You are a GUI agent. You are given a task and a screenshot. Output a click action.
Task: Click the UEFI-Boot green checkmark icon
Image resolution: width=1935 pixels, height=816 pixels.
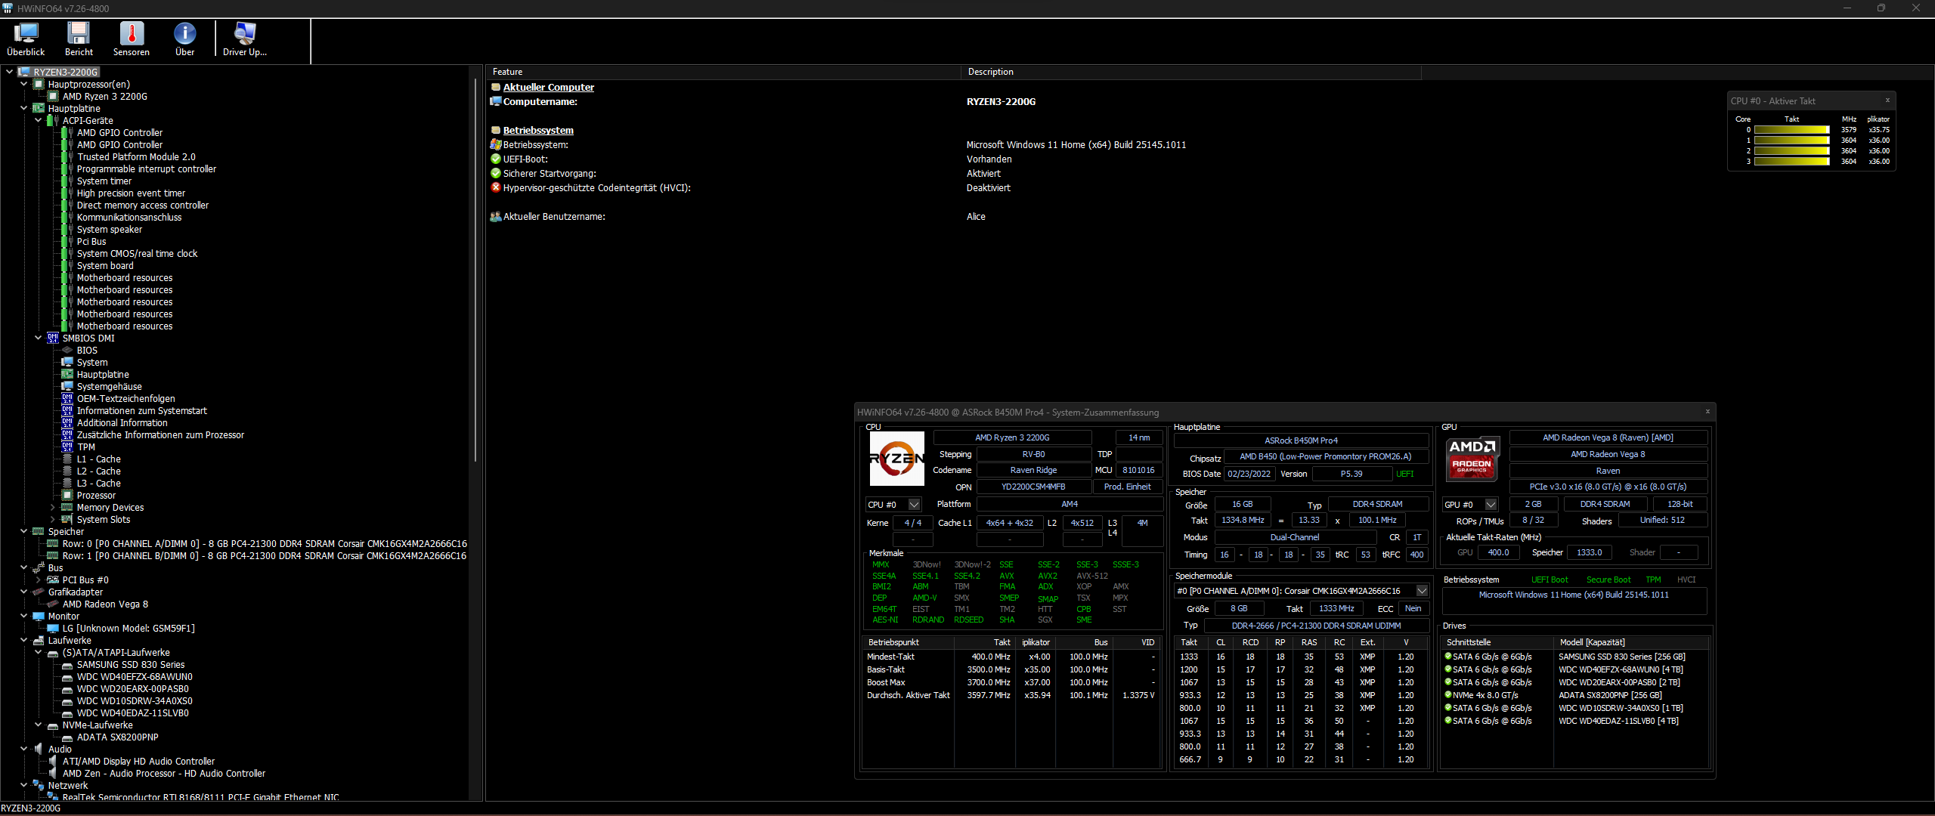pos(496,159)
